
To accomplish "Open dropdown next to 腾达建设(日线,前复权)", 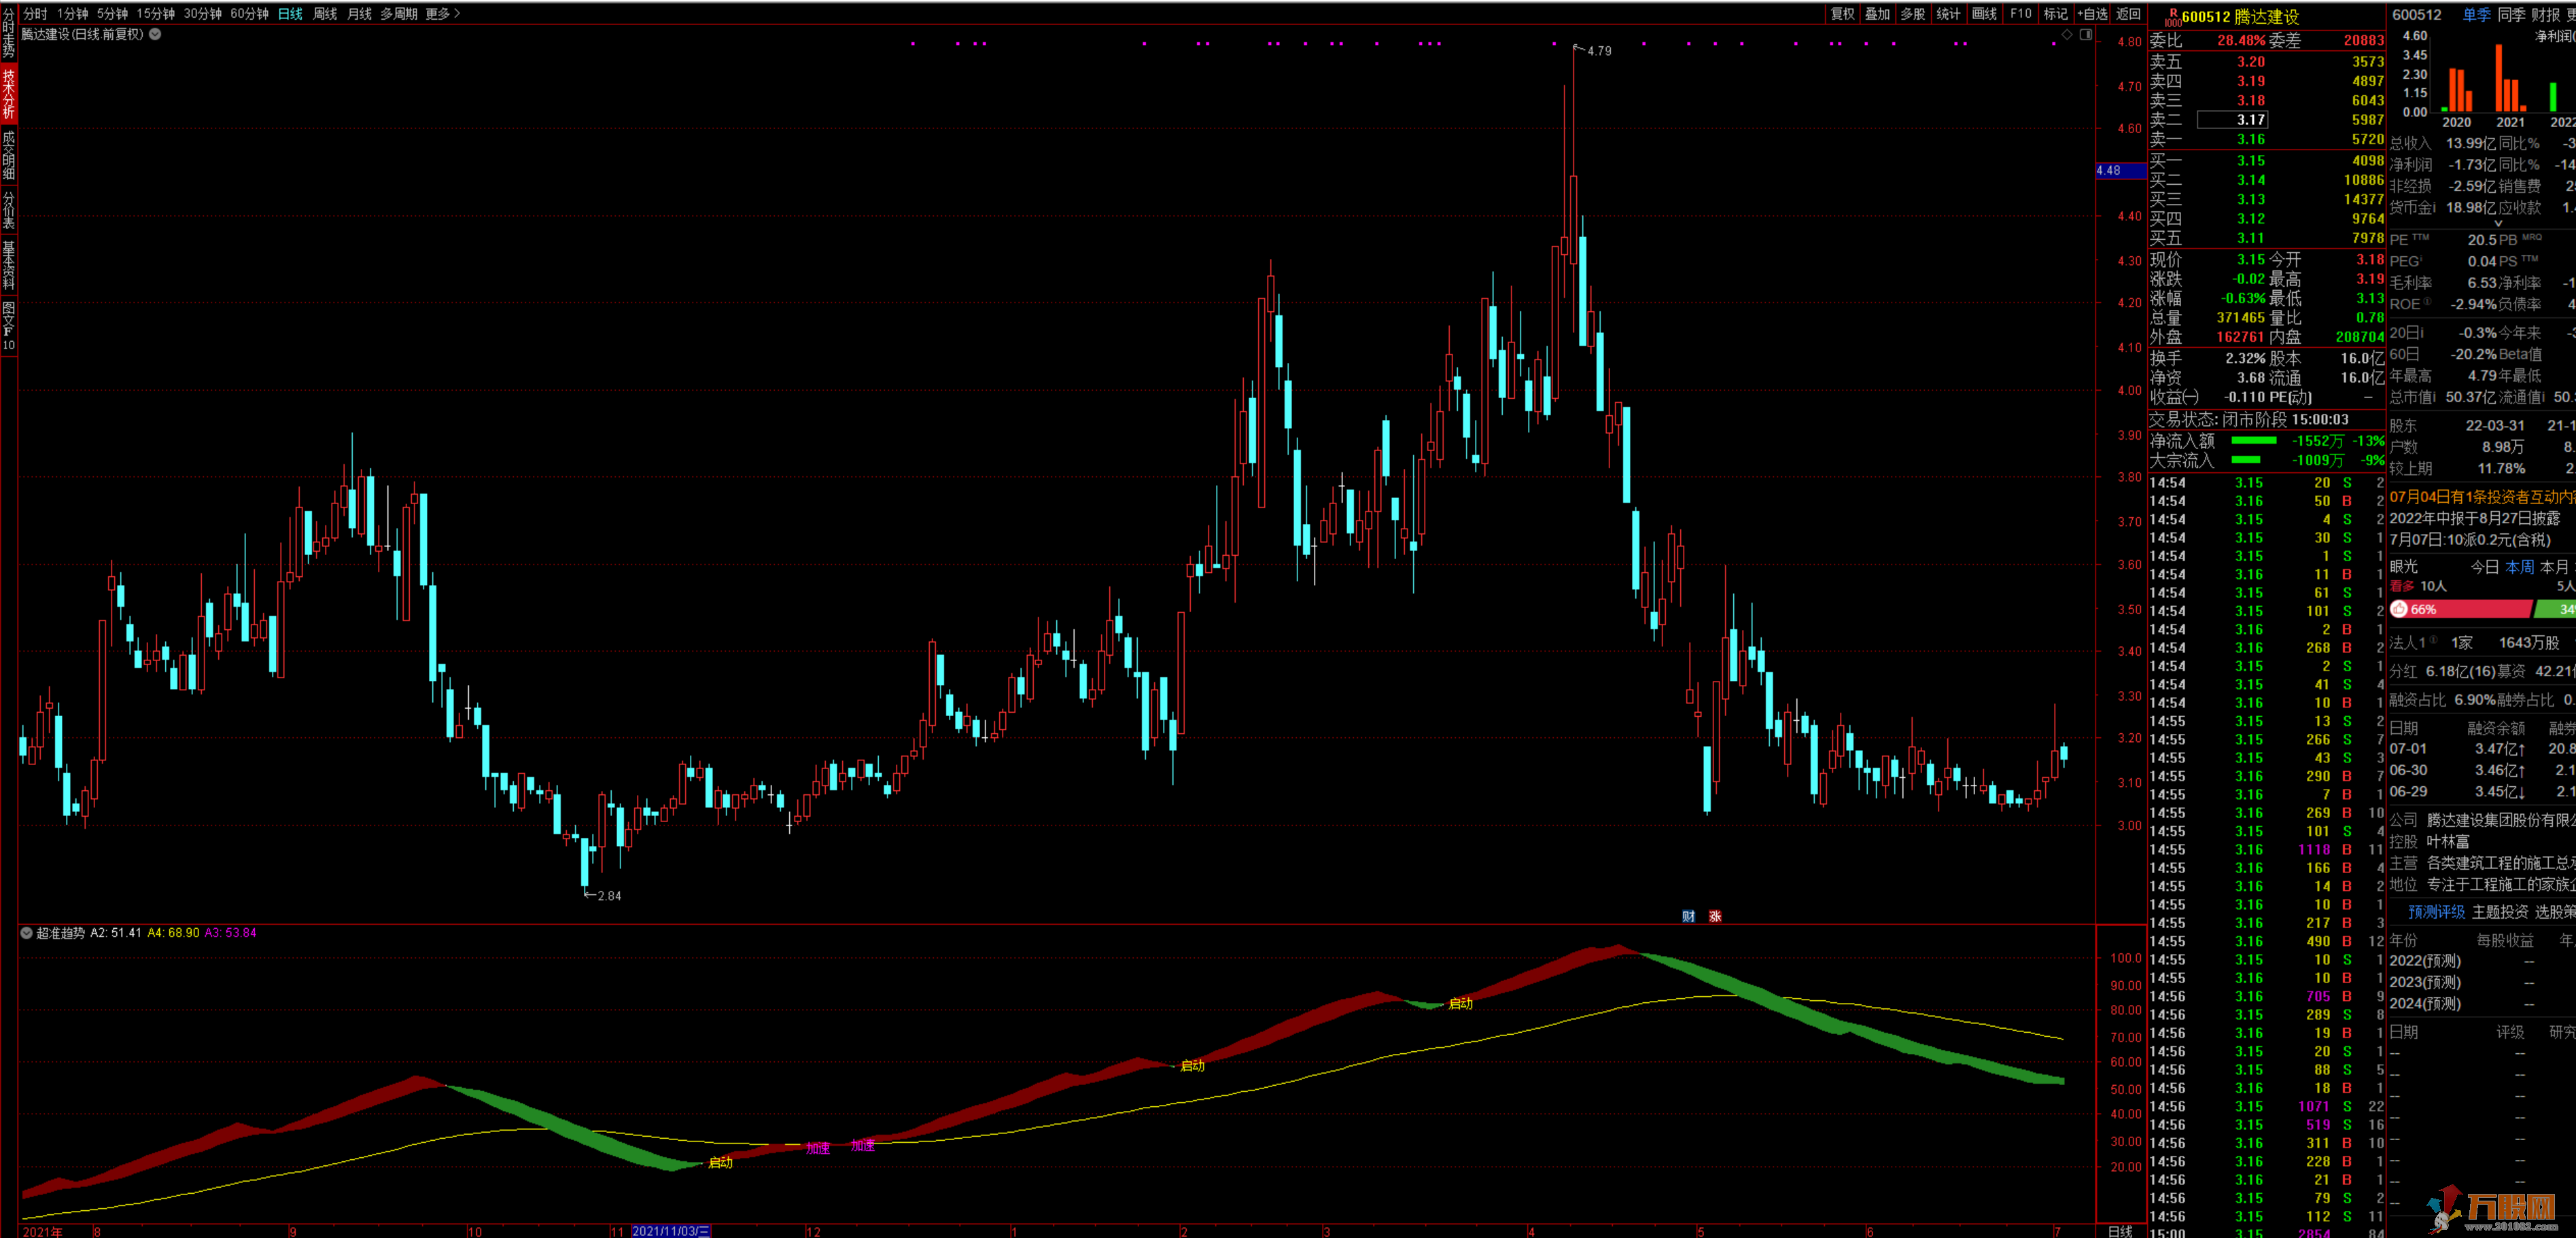I will (x=155, y=34).
